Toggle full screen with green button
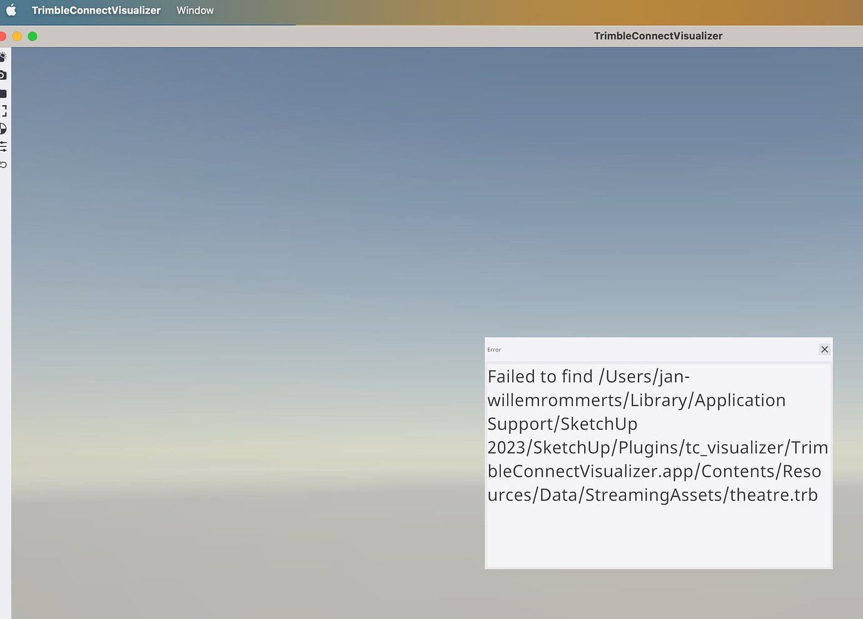Image resolution: width=863 pixels, height=619 pixels. pos(33,36)
